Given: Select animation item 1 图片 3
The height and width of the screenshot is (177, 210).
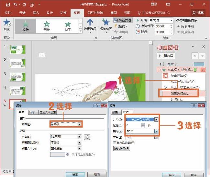Looking at the screenshot, I should pyautogui.click(x=181, y=64).
